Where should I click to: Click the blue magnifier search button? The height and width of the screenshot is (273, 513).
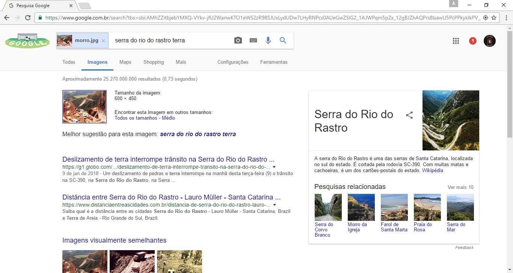pyautogui.click(x=283, y=40)
